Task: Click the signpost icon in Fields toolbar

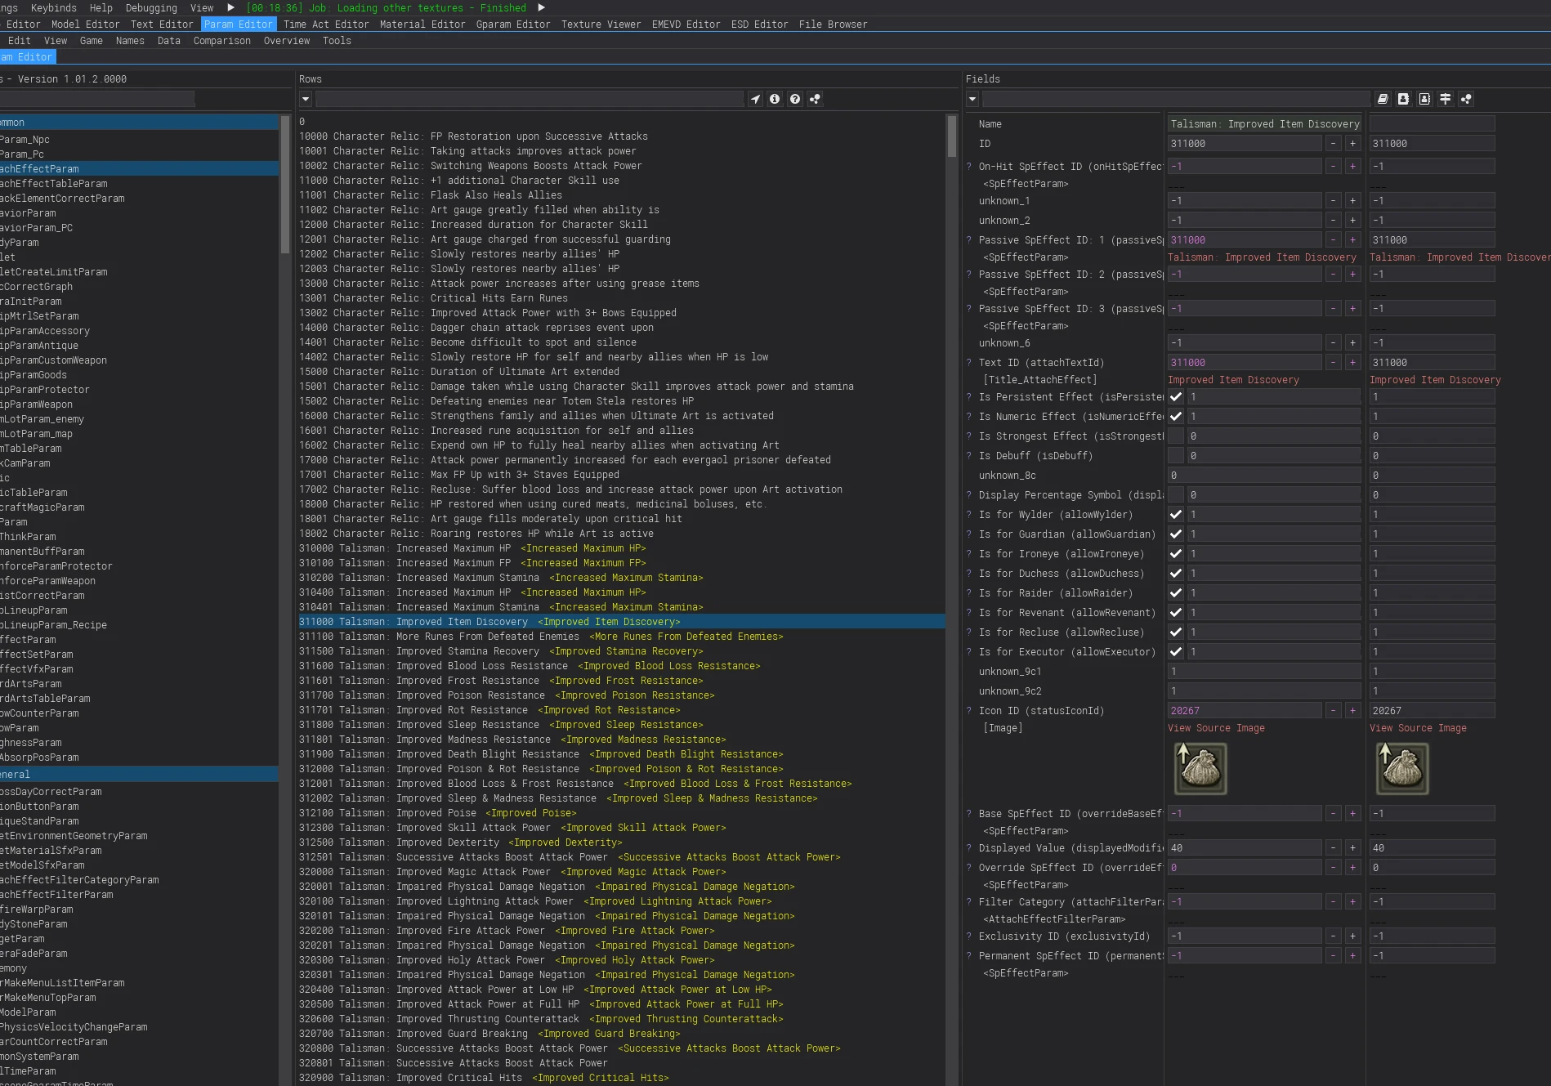Action: [x=1446, y=99]
